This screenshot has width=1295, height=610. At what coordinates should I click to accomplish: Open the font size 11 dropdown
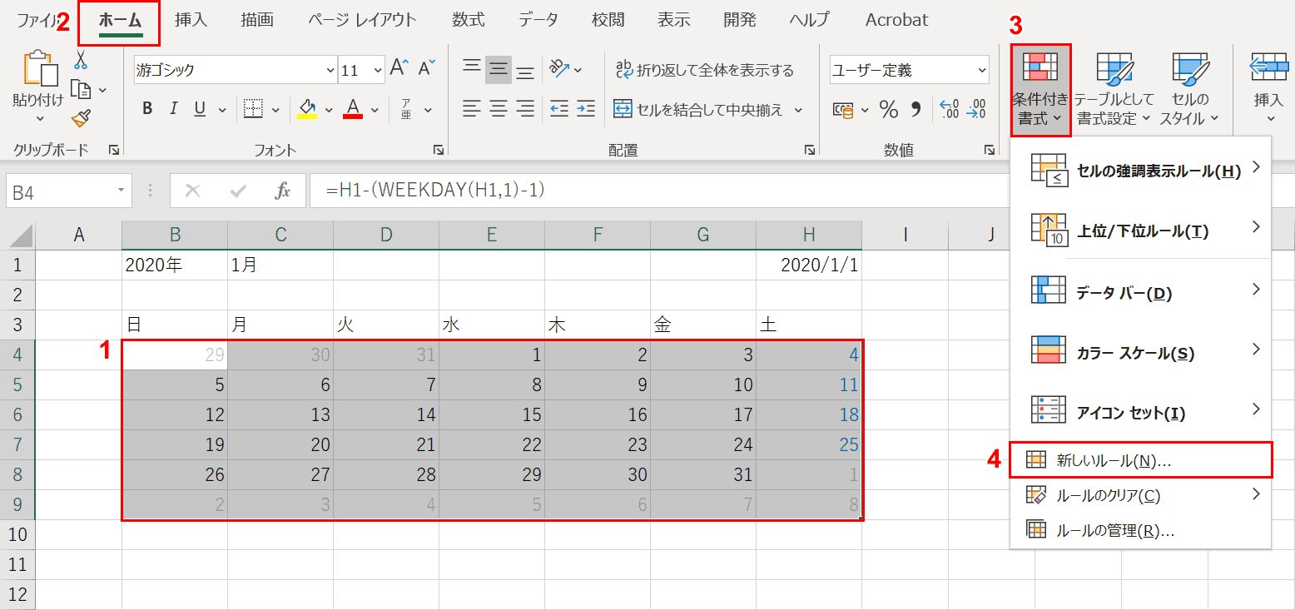(377, 70)
